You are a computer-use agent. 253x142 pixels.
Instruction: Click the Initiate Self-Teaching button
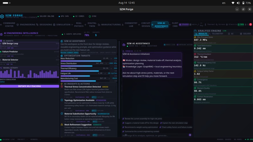(30, 86)
